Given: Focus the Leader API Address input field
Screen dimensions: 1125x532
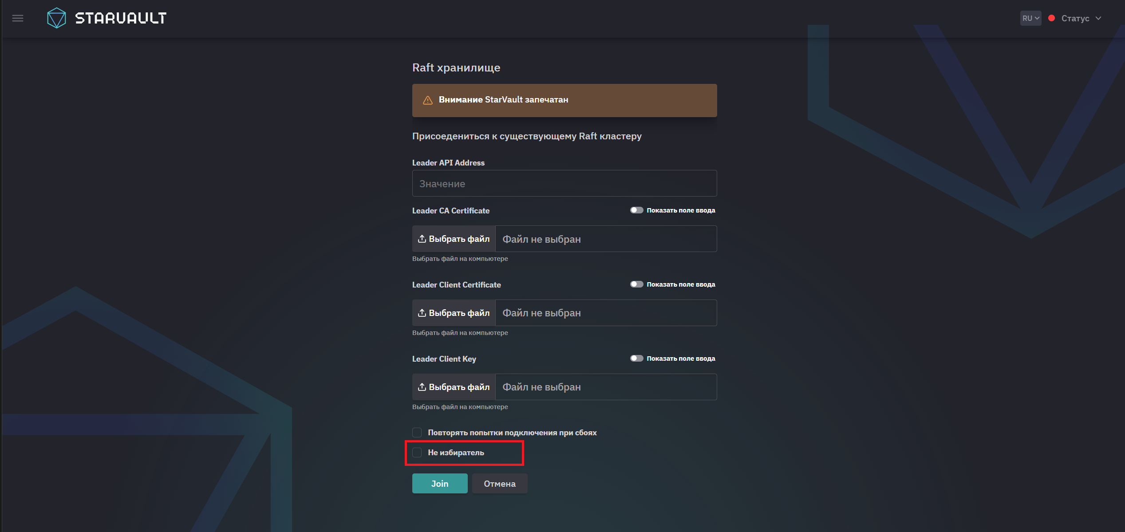Looking at the screenshot, I should pyautogui.click(x=564, y=183).
